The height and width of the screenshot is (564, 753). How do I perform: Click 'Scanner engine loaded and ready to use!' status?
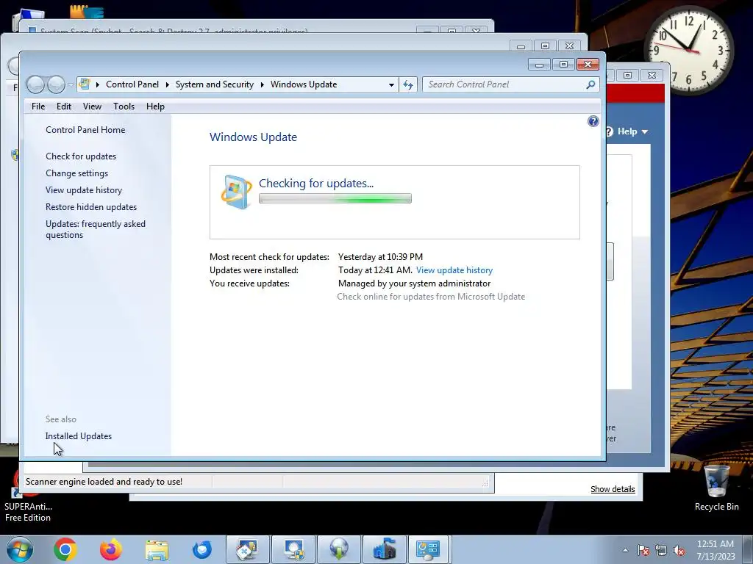[x=104, y=482]
